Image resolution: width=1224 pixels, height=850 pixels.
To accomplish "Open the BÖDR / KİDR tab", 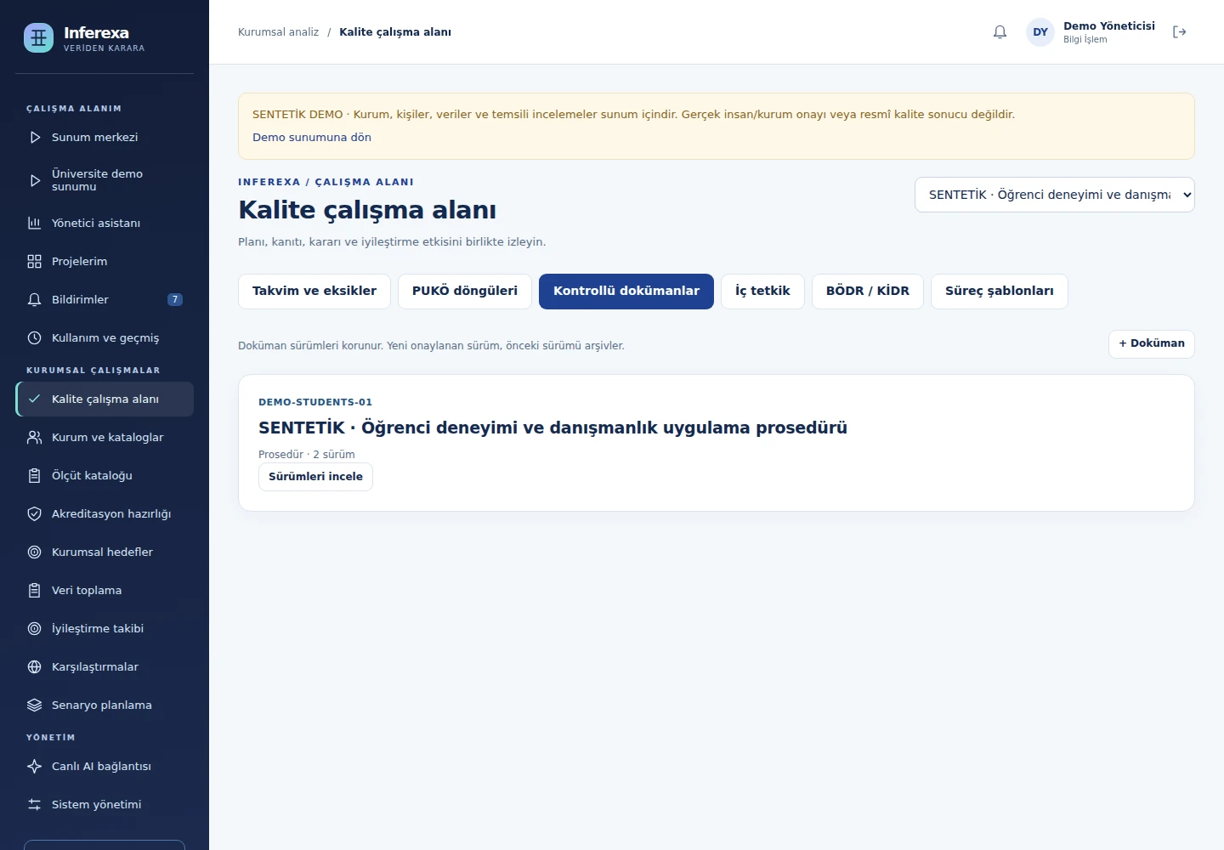I will (868, 292).
